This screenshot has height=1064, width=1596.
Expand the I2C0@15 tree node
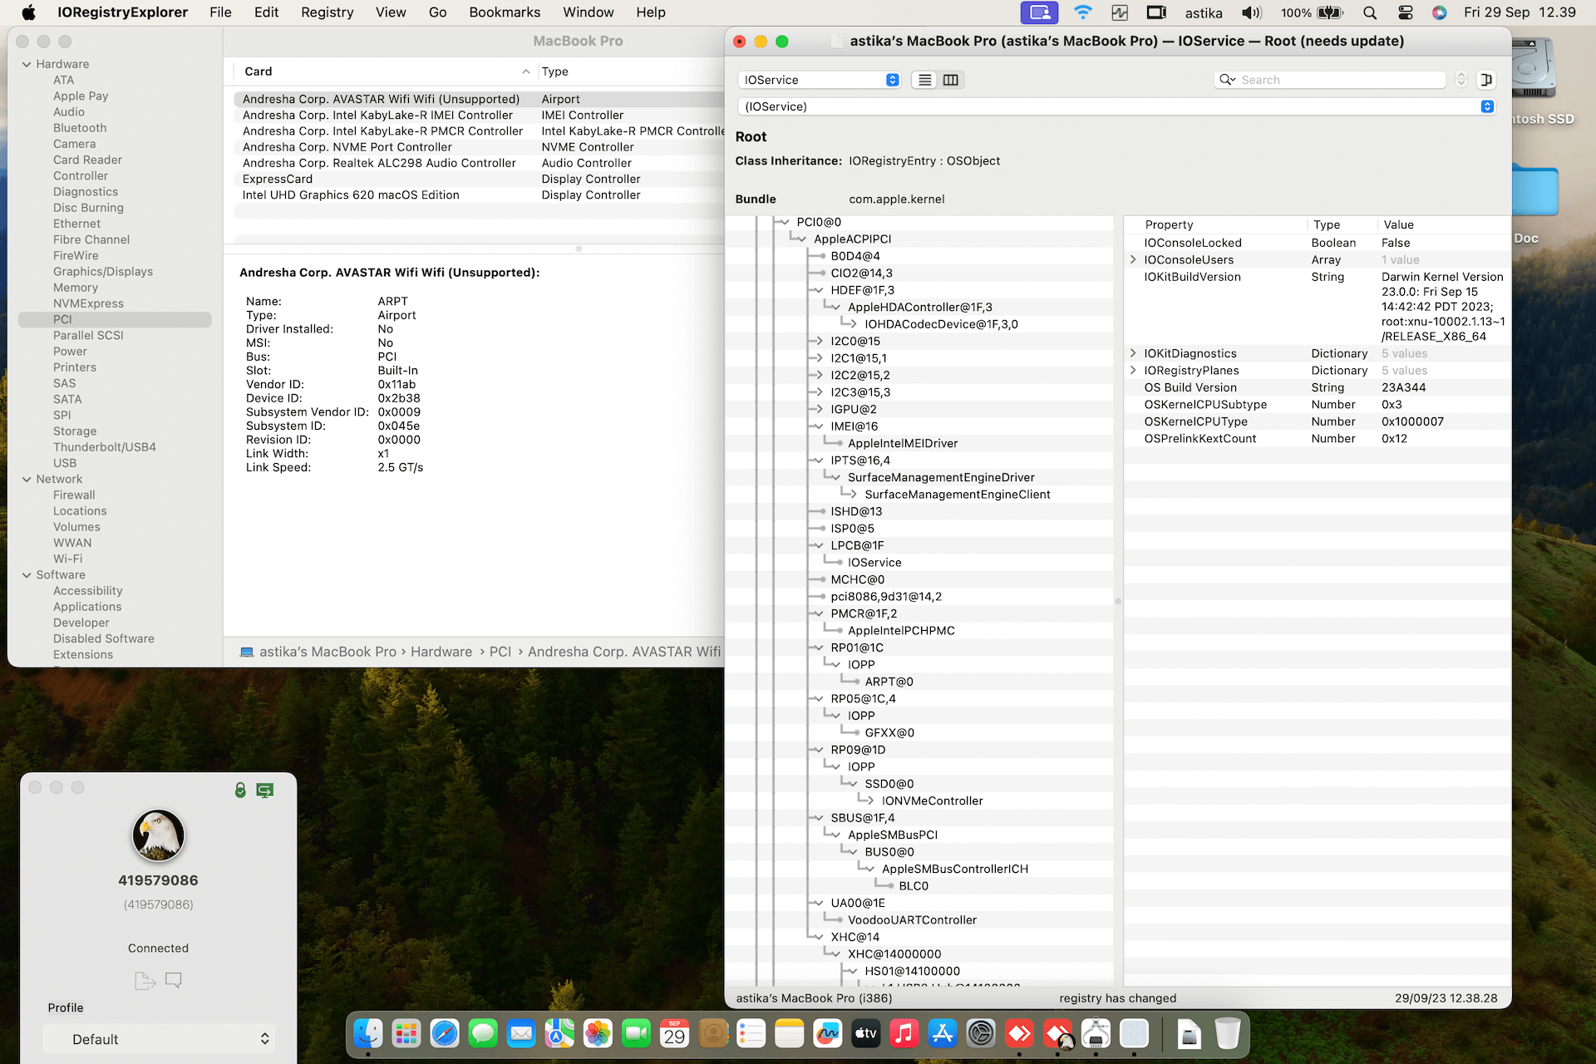[x=819, y=341]
